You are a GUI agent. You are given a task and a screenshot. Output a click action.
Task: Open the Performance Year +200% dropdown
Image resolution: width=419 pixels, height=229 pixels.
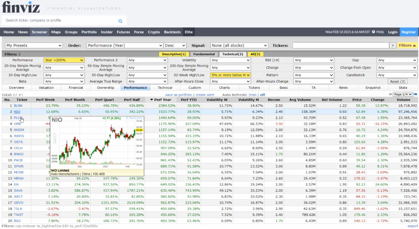64,60
